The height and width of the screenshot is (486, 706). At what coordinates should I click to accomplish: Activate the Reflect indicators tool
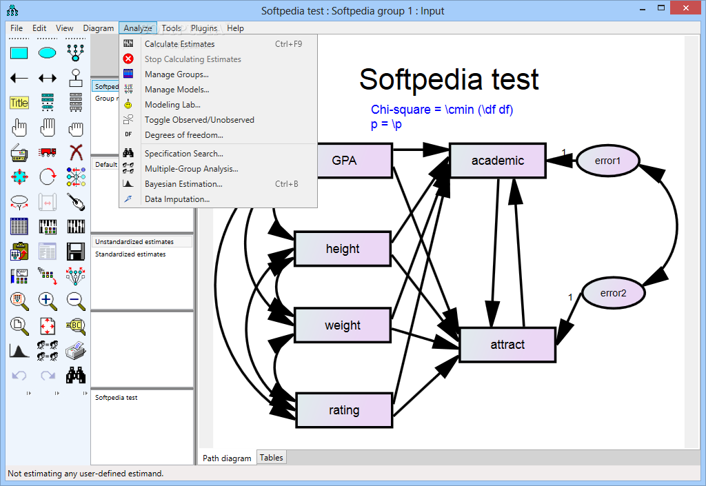click(x=76, y=177)
